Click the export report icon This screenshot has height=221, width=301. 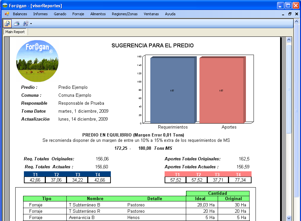pyautogui.click(x=7, y=24)
